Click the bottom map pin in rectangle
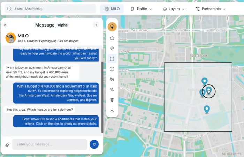Screen dimensions: 244x157 tap(207, 109)
